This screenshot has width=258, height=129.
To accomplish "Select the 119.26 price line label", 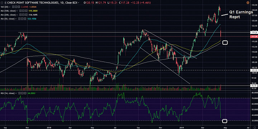I will pos(254,32).
